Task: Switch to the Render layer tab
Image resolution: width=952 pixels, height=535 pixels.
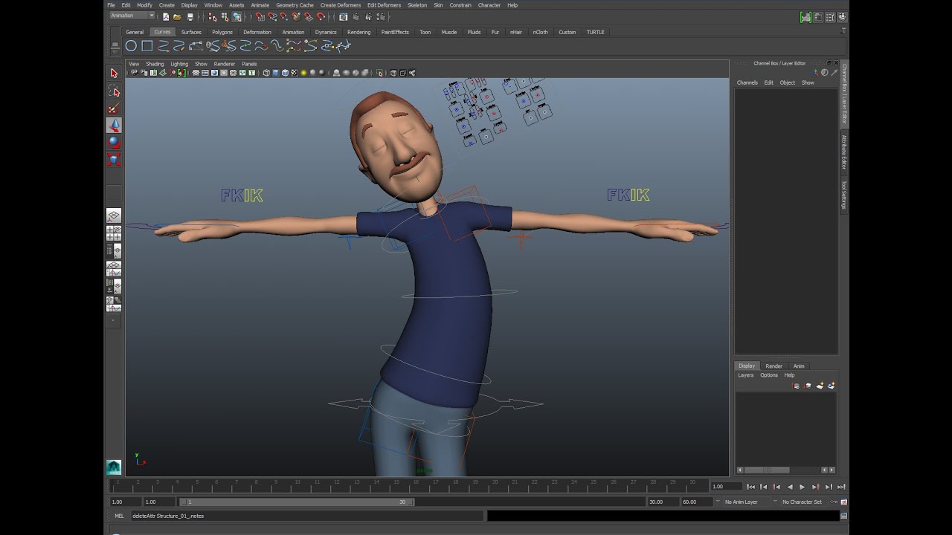Action: tap(773, 366)
